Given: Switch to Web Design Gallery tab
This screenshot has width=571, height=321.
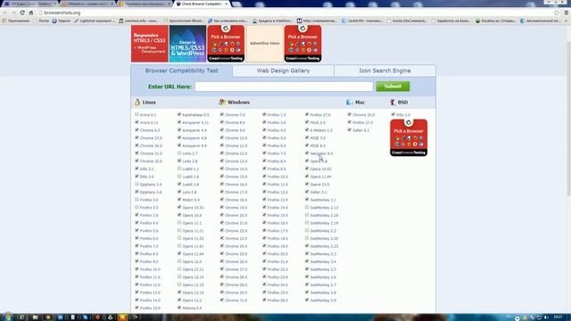Looking at the screenshot, I should pyautogui.click(x=283, y=70).
